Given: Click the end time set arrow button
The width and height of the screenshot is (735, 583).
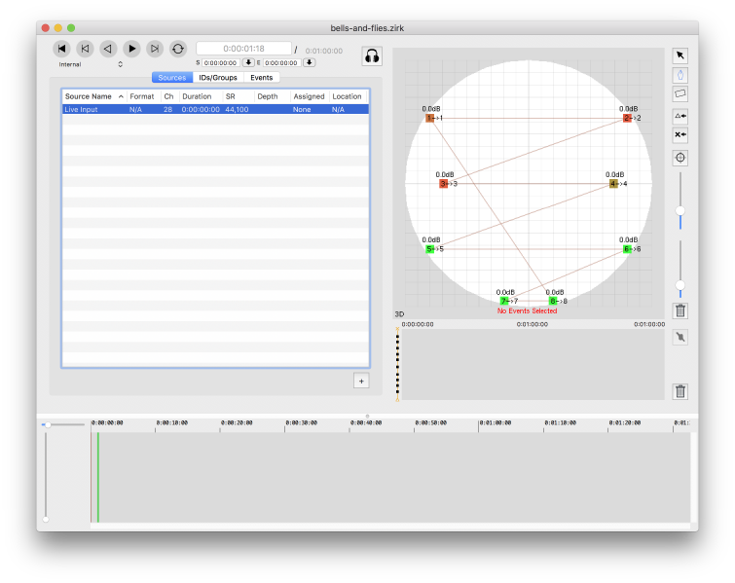Looking at the screenshot, I should pos(309,62).
